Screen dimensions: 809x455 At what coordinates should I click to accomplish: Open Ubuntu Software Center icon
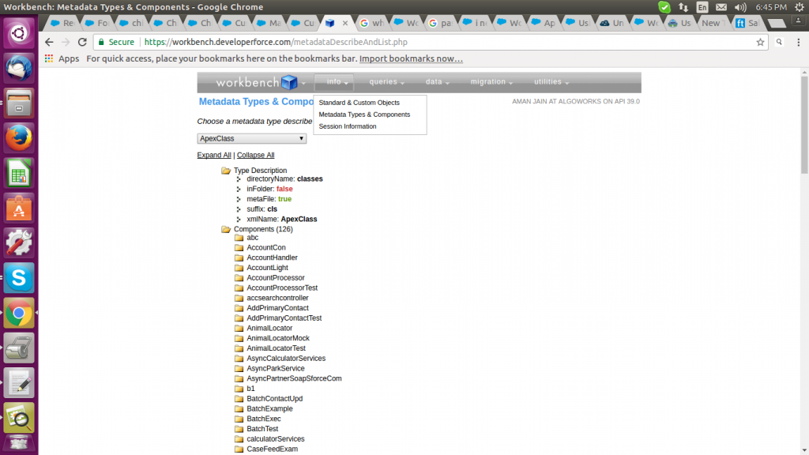click(x=19, y=208)
